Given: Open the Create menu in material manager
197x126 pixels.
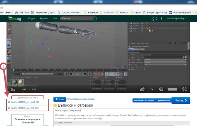Looking at the screenshot, I should (17, 78).
